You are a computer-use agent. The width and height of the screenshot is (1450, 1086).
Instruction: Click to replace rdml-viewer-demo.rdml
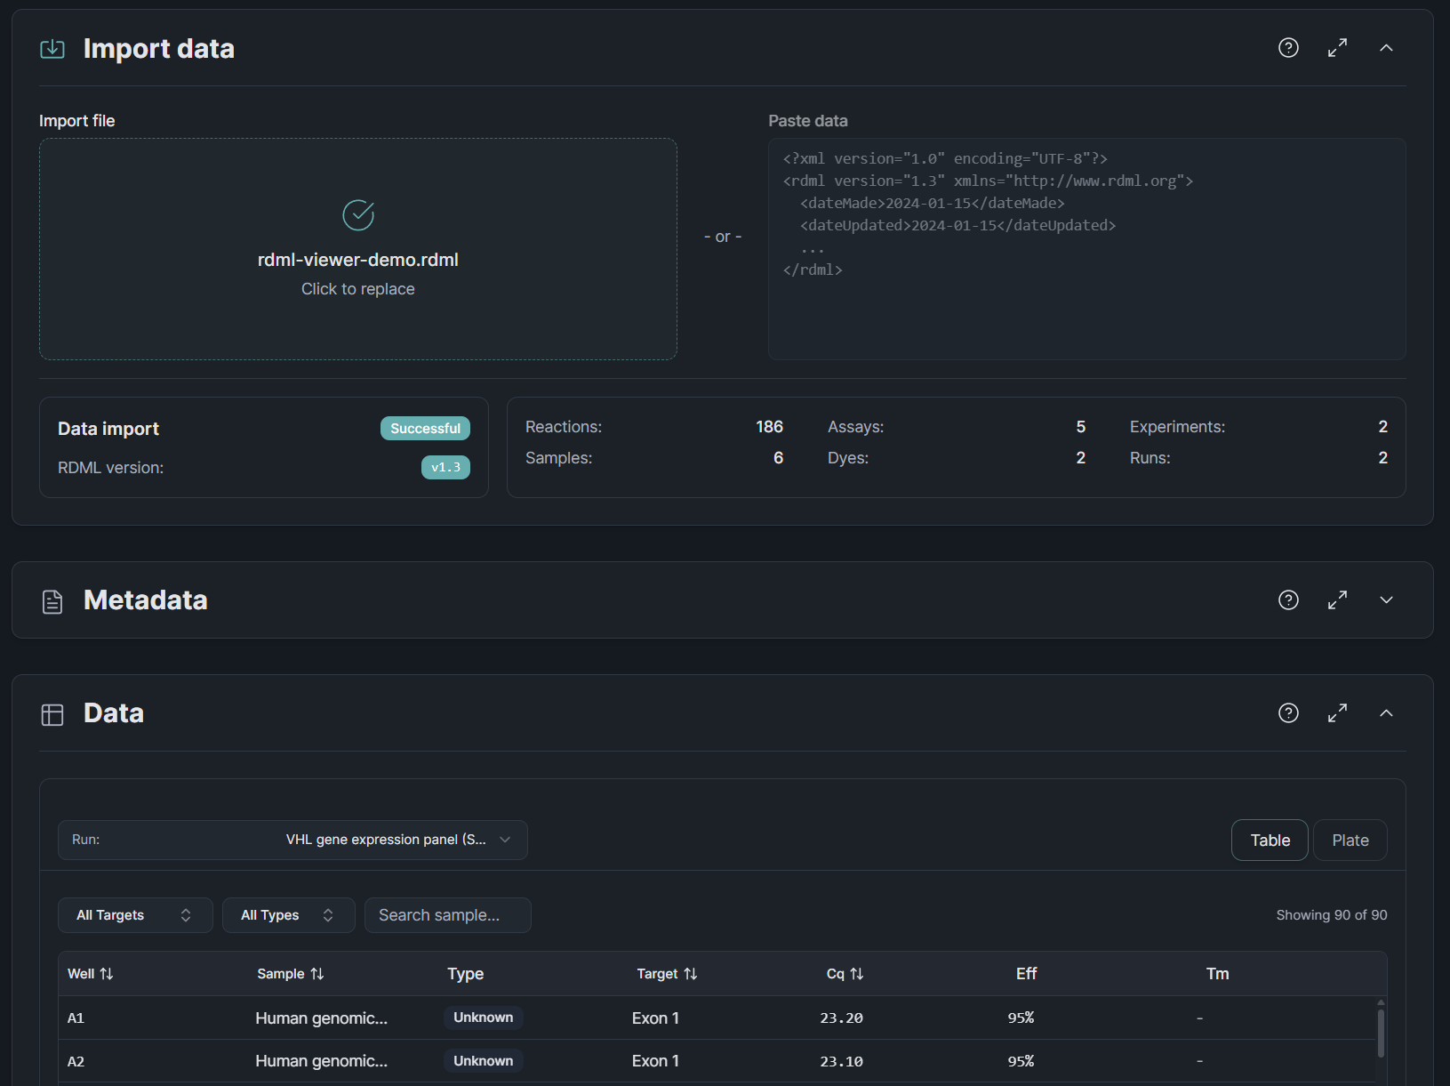tap(357, 249)
